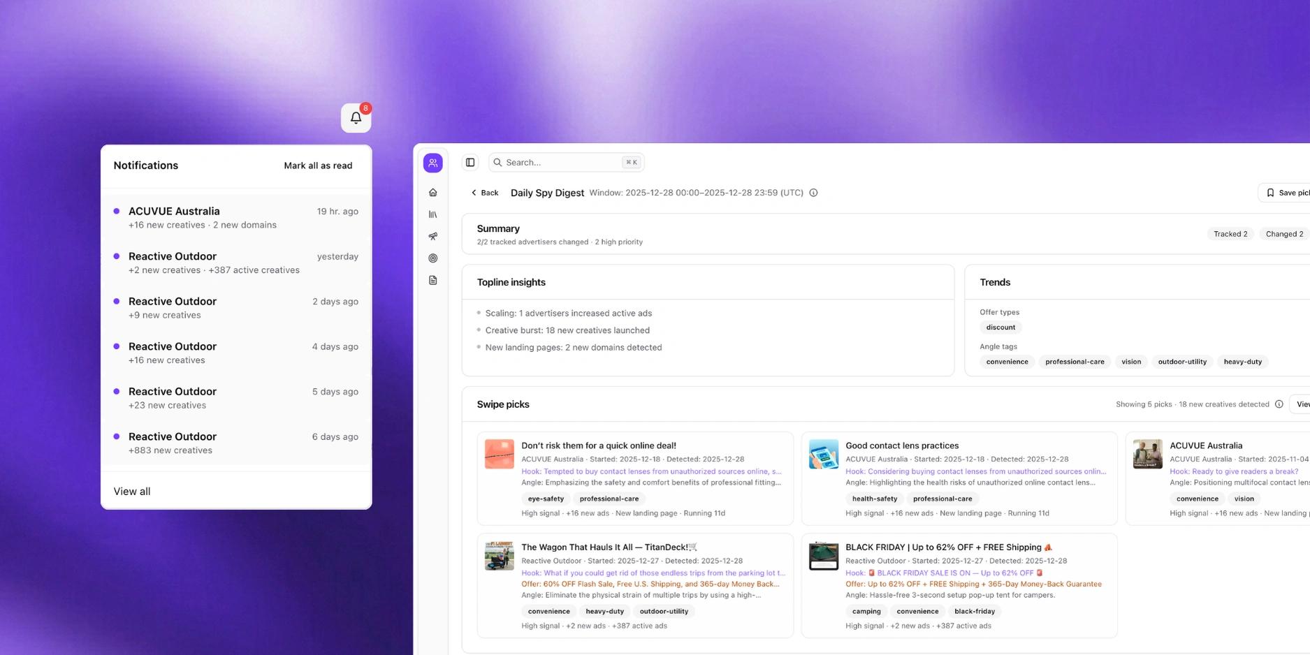Screen dimensions: 1310x655
Task: Select the discount offer type tag
Action: pos(1000,327)
